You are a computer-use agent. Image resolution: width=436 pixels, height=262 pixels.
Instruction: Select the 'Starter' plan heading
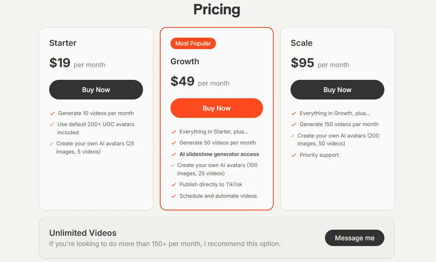[63, 43]
